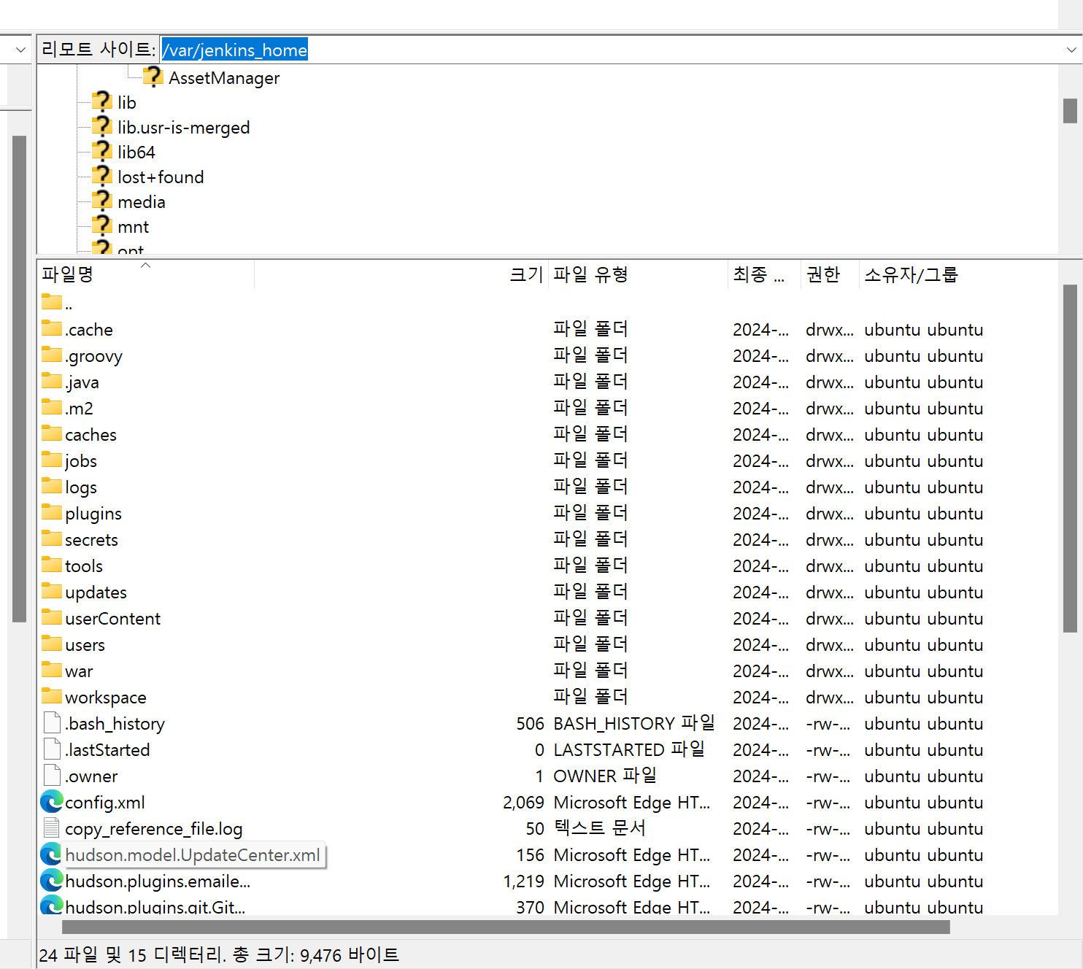Select the updates folder row
1083x969 pixels.
(547, 592)
